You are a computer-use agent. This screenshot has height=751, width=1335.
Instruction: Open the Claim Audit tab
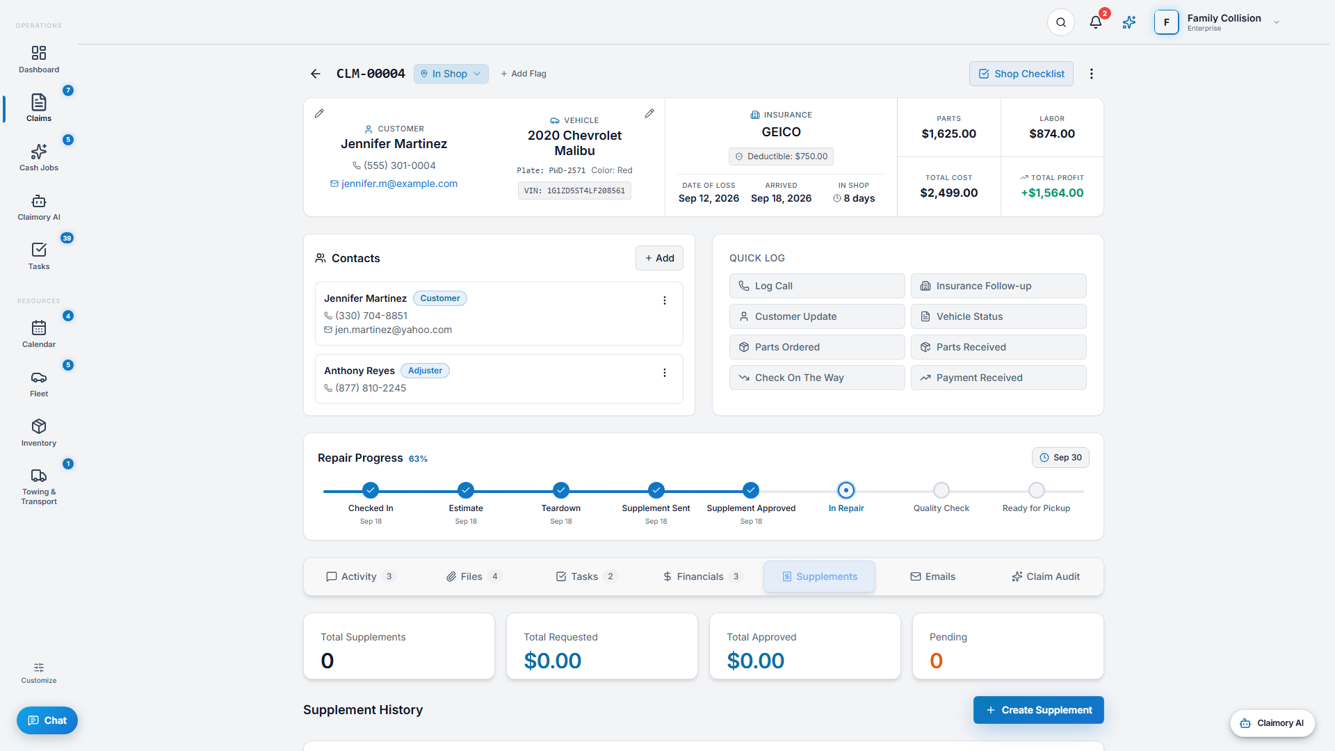coord(1046,576)
